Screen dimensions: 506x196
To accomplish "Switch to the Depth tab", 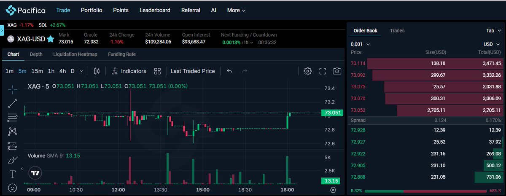I will pos(36,54).
